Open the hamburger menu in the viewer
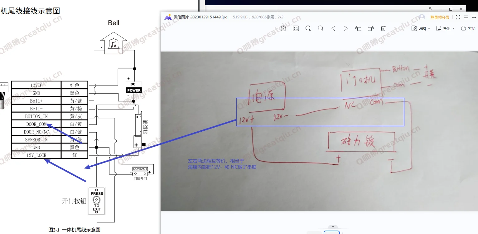Screen dimensions: 478x234 (x=466, y=17)
